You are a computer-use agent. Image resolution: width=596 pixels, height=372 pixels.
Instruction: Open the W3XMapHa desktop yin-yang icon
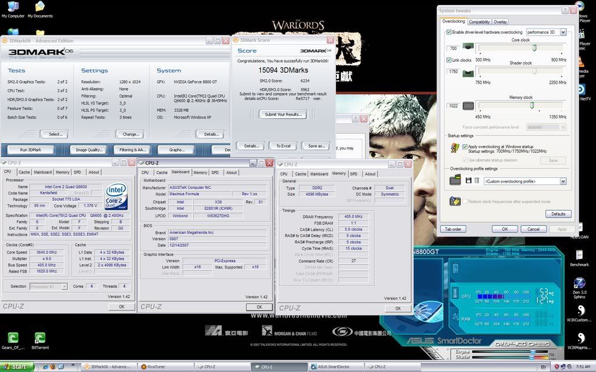[579, 341]
